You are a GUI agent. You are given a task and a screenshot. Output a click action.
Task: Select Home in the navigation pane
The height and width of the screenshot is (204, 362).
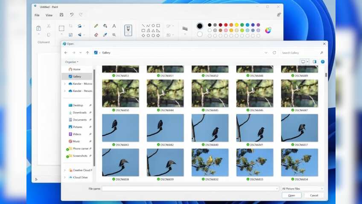click(x=77, y=69)
